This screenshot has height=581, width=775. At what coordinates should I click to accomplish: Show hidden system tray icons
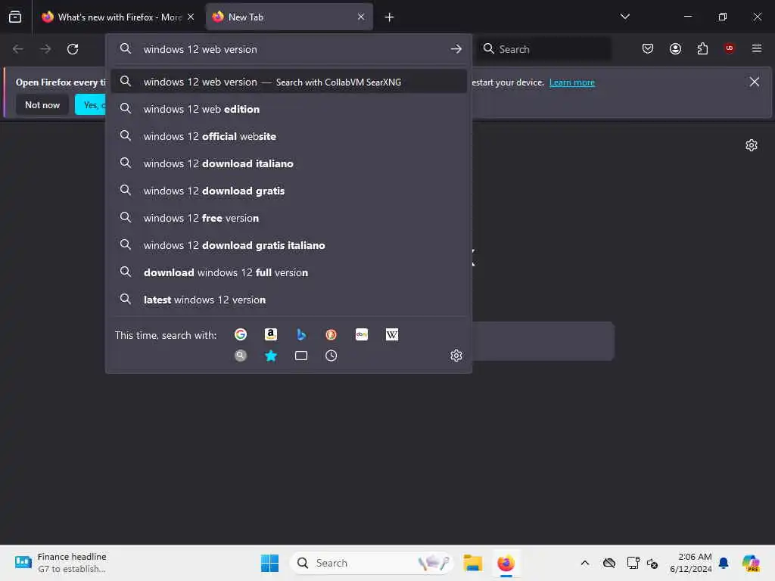point(585,563)
